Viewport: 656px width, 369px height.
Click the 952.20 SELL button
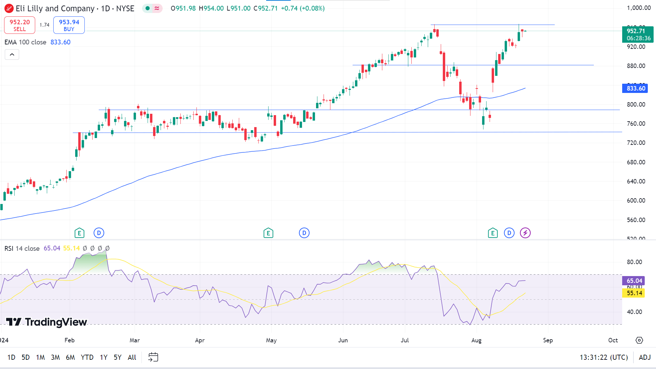click(x=19, y=25)
